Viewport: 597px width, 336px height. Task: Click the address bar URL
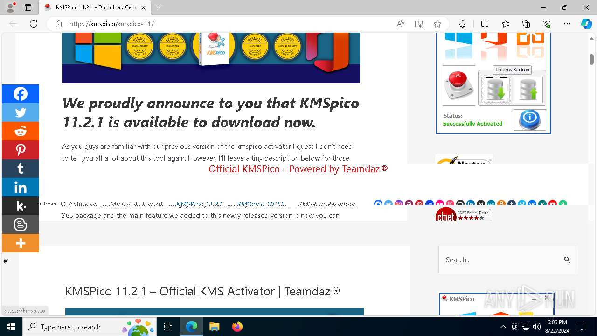pos(111,24)
